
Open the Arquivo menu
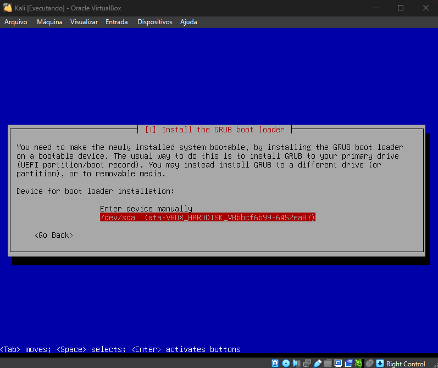tap(16, 22)
